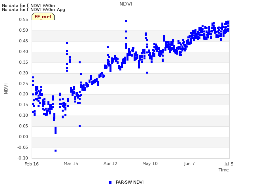
Task: Click the Mar 15 date tick label
Action: click(71, 163)
